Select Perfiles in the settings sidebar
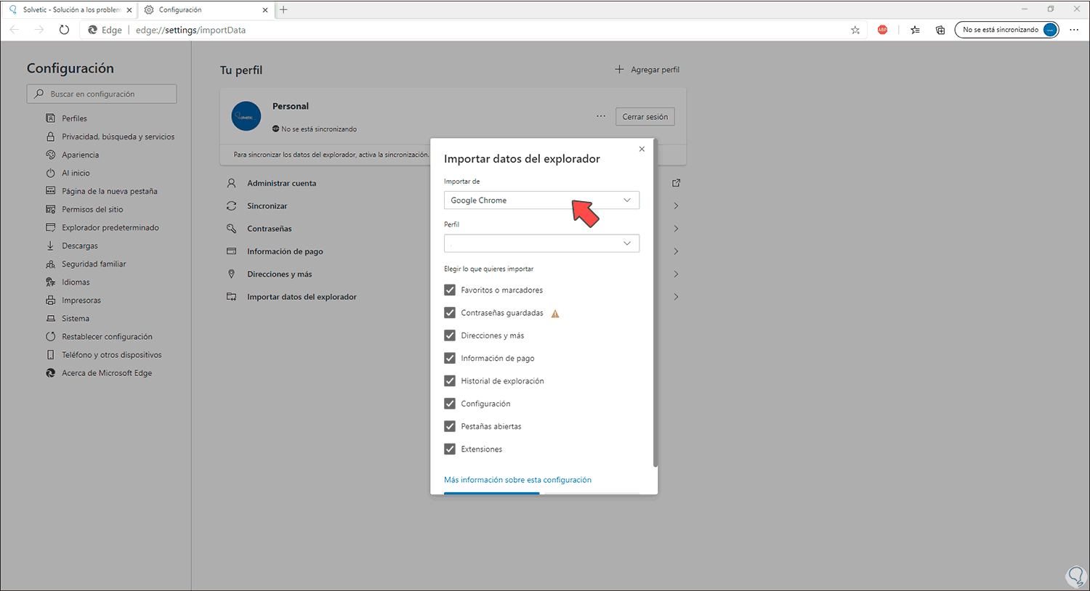 74,118
